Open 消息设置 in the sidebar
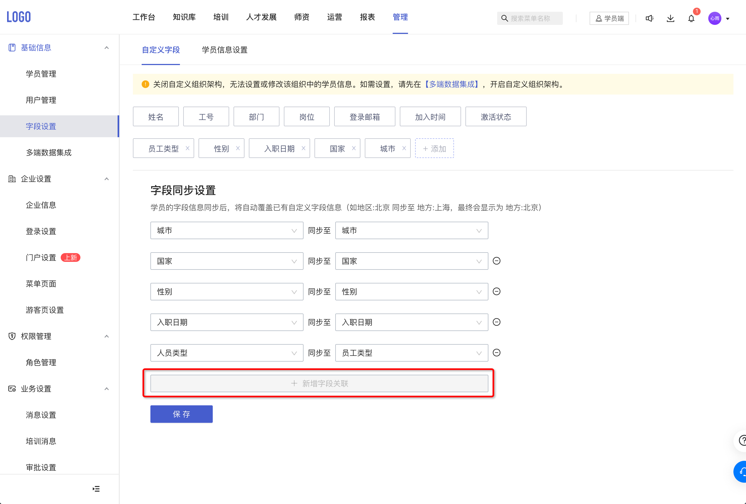 [x=41, y=415]
